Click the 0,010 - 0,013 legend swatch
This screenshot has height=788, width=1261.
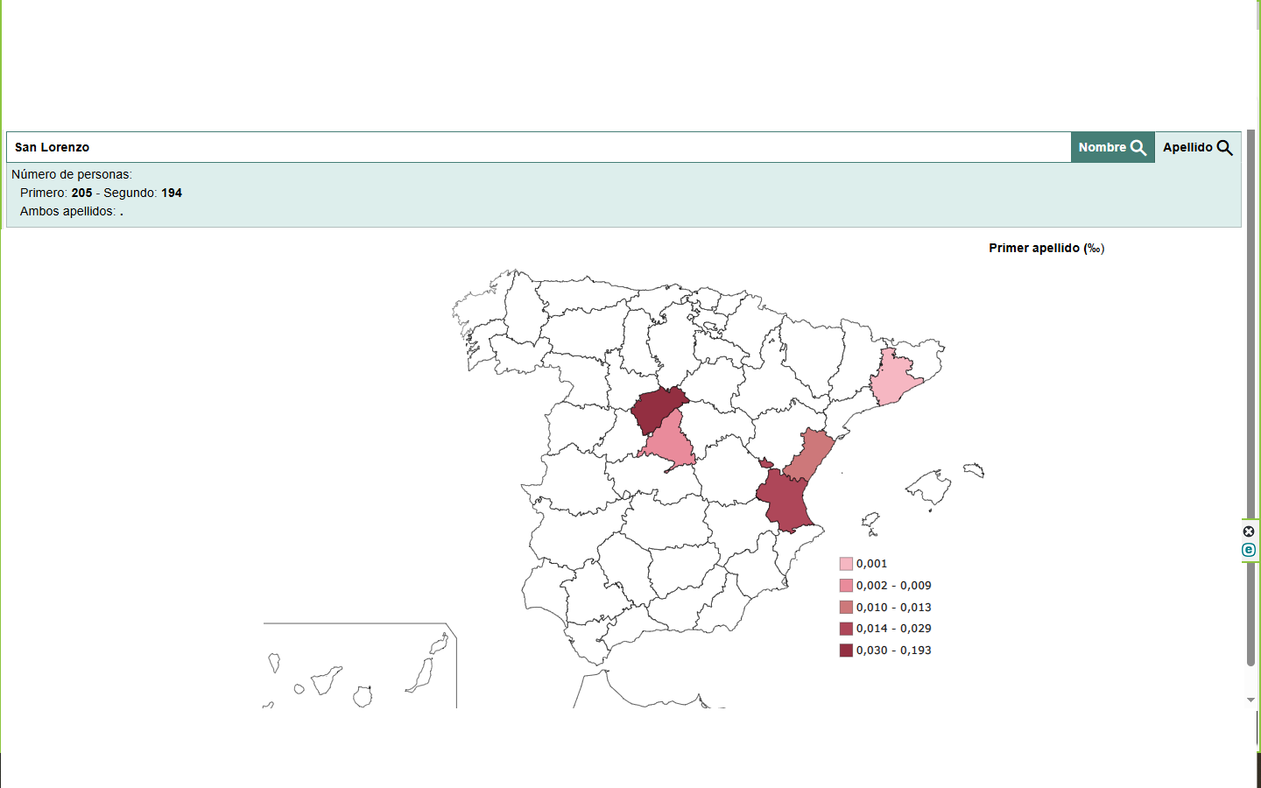click(x=846, y=608)
